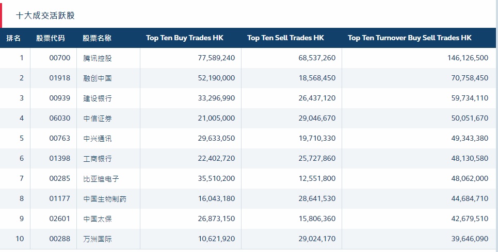The height and width of the screenshot is (252, 498).
Task: Open the 万洲国际 stock name
Action: point(97,239)
